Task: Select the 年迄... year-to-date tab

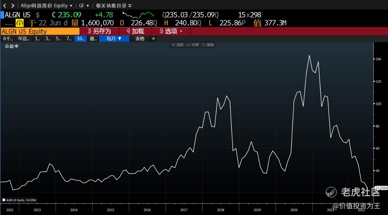Action: (x=24, y=38)
